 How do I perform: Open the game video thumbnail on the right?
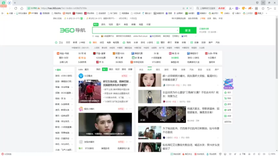162,115
